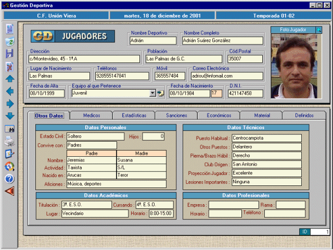Click the new document icon in sidebar

9,29
